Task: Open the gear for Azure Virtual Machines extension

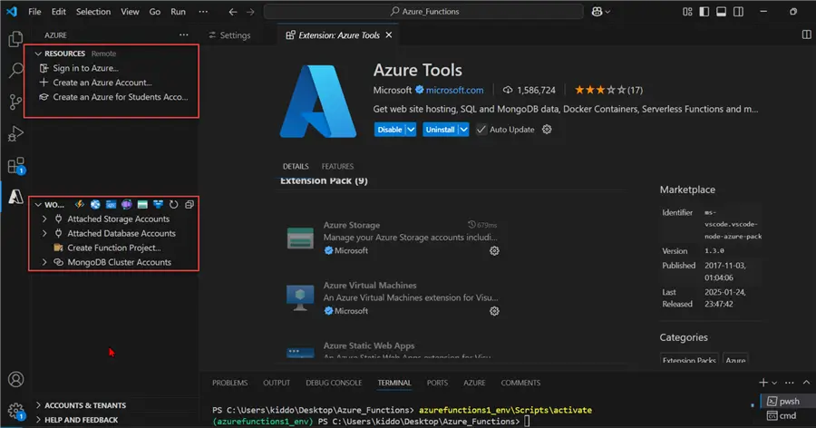Action: coord(494,311)
